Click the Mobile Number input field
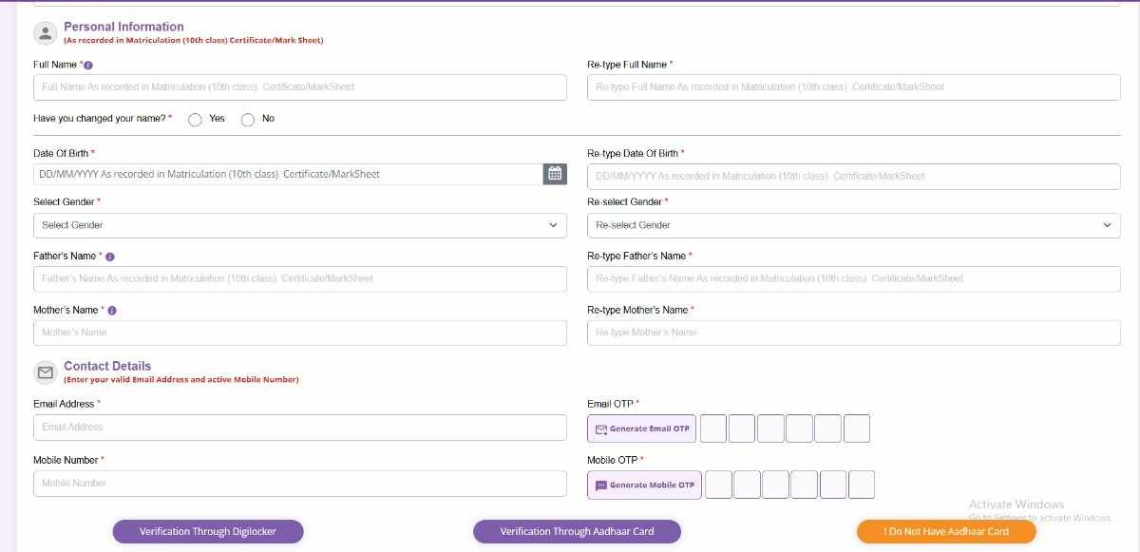This screenshot has width=1140, height=552. tap(299, 484)
